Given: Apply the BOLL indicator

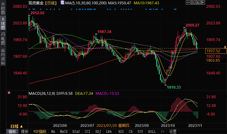Looking at the screenshot, I should (x=152, y=132).
